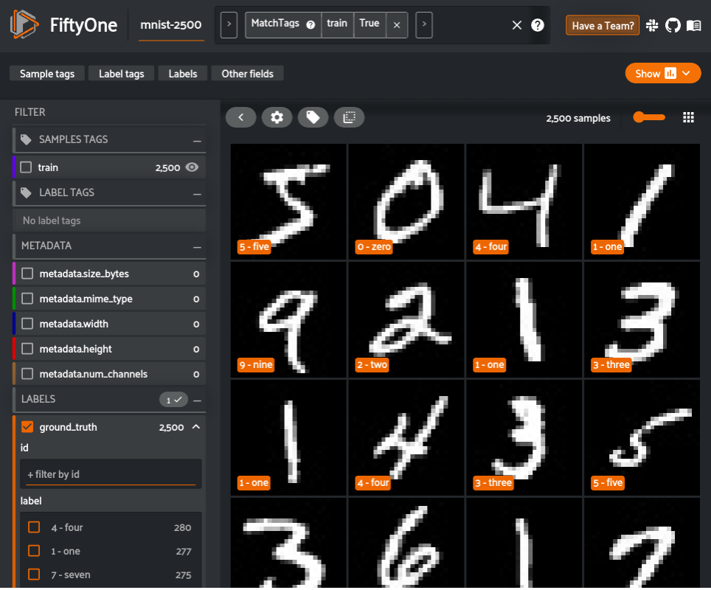Open the documentation book icon
Screen dimensions: 711x590
point(693,25)
